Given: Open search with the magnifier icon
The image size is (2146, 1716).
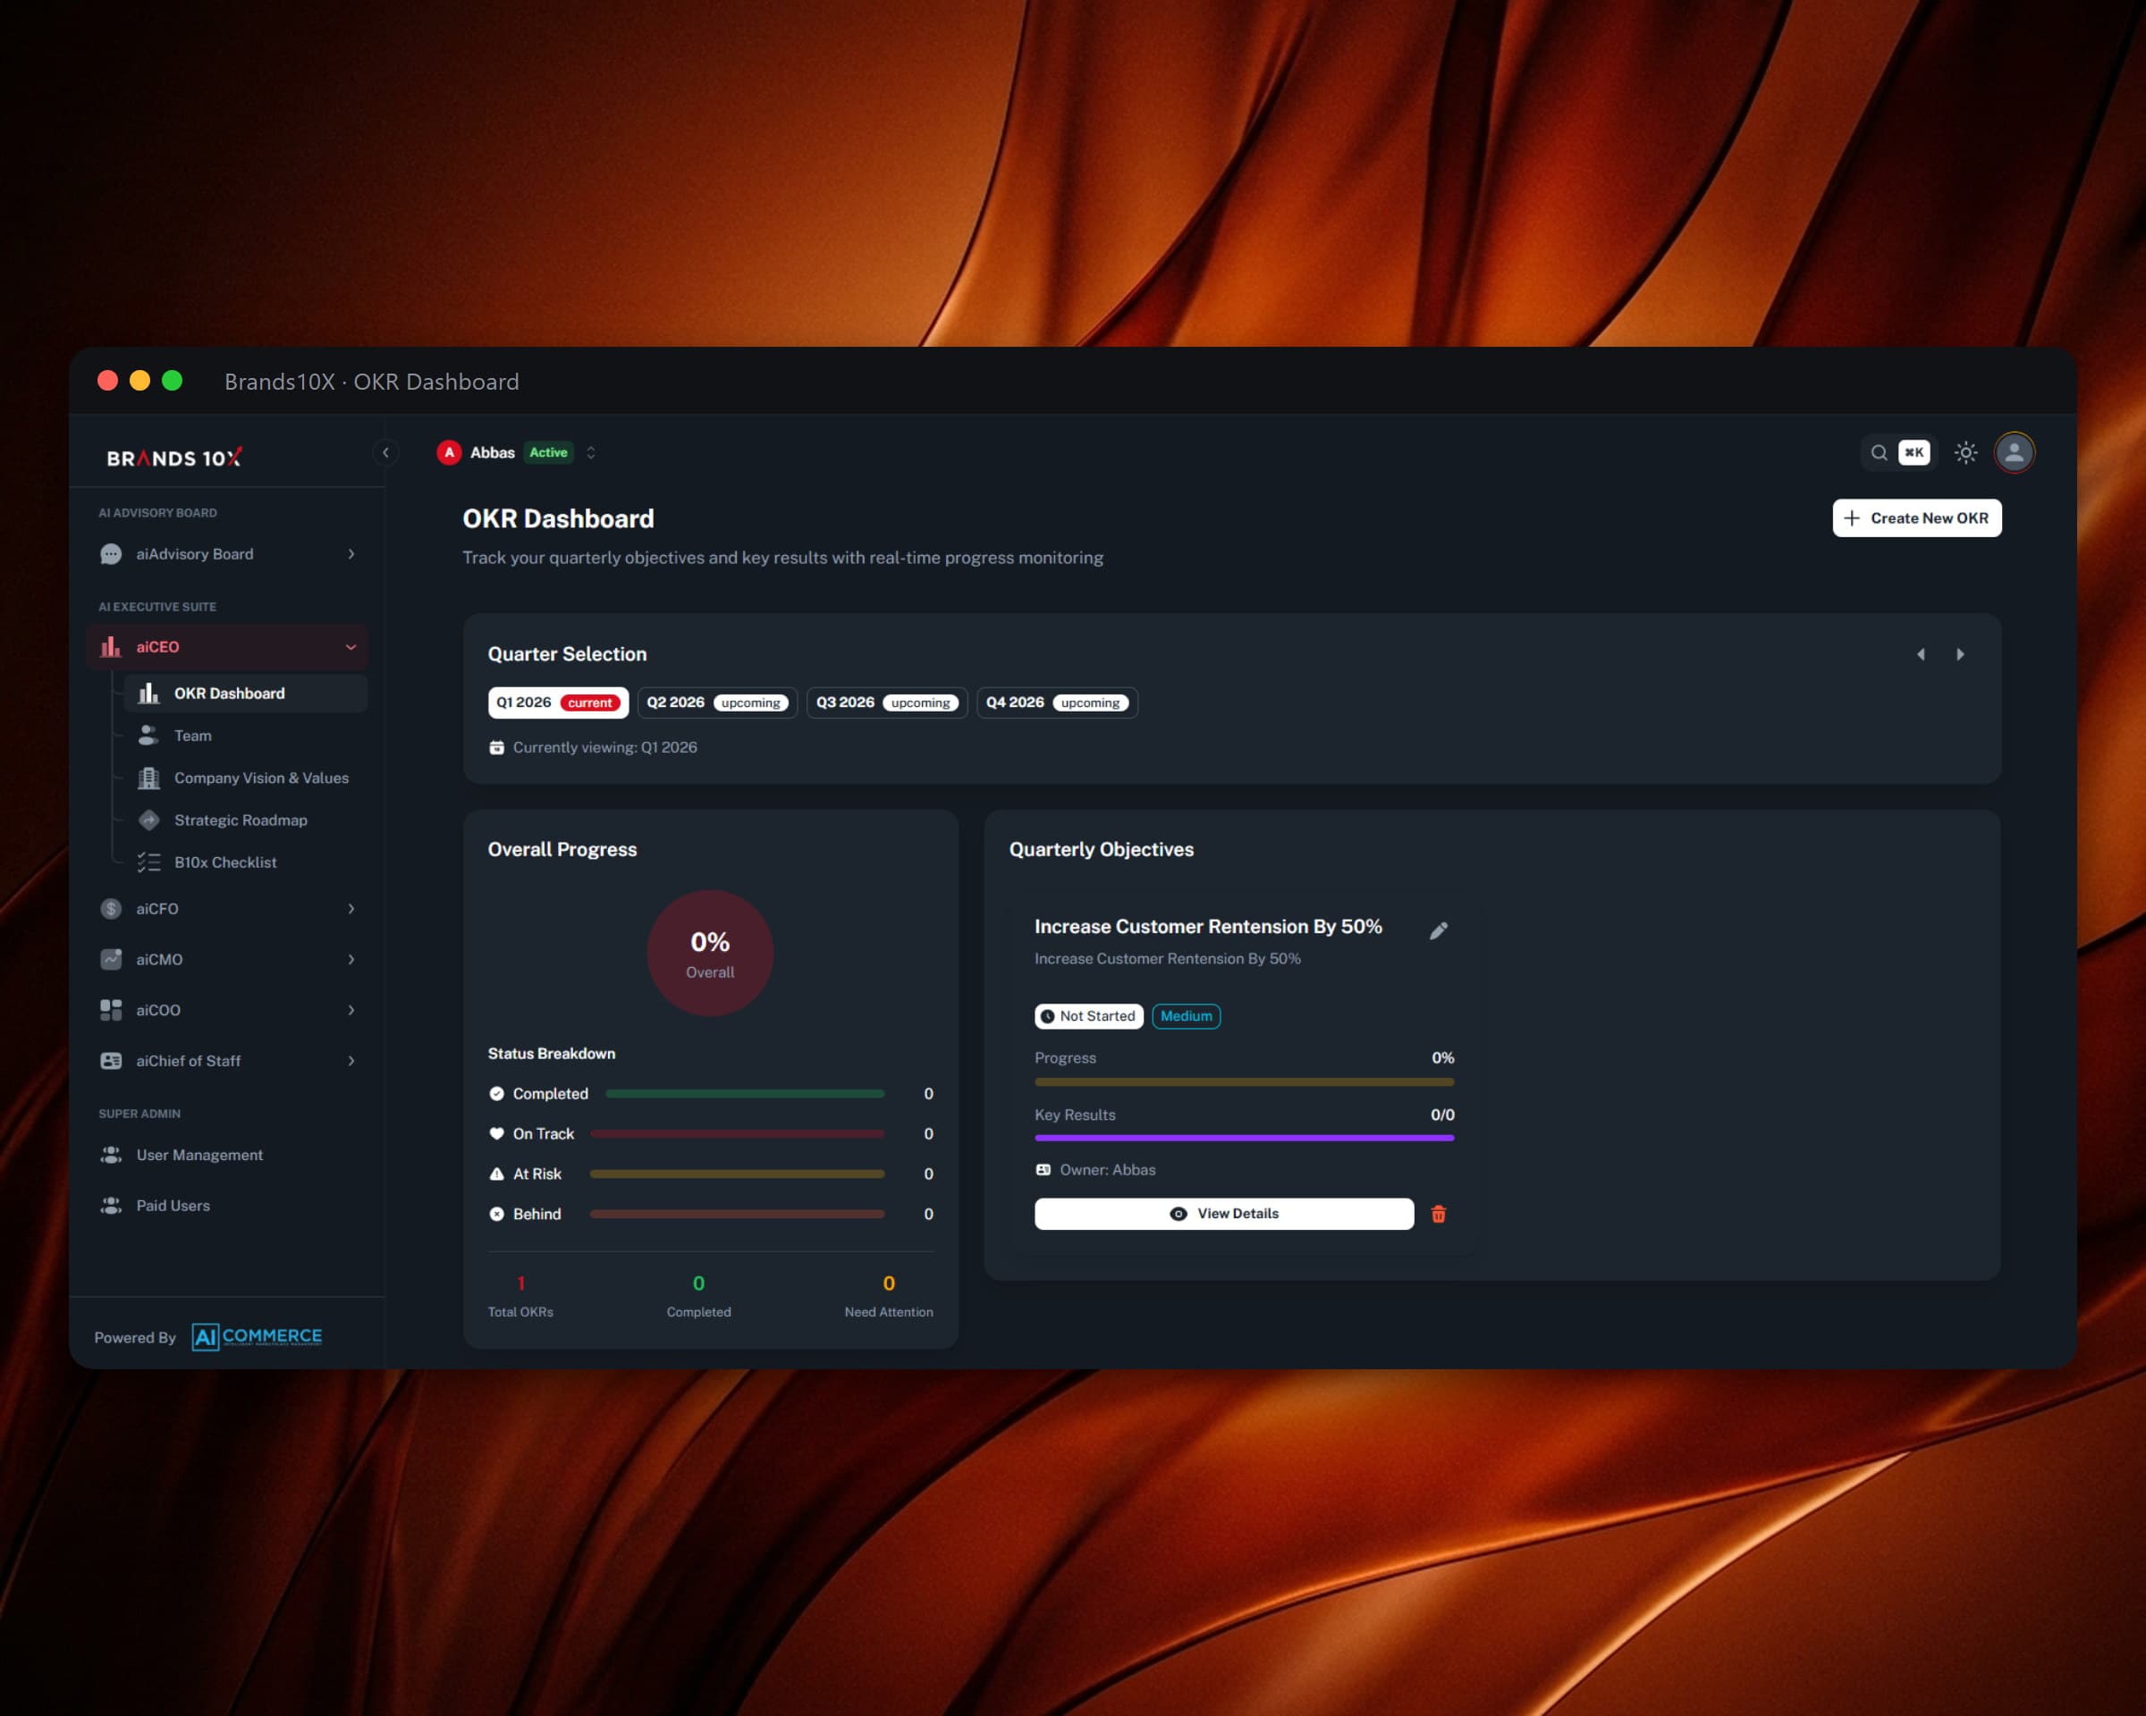Looking at the screenshot, I should [x=1879, y=452].
